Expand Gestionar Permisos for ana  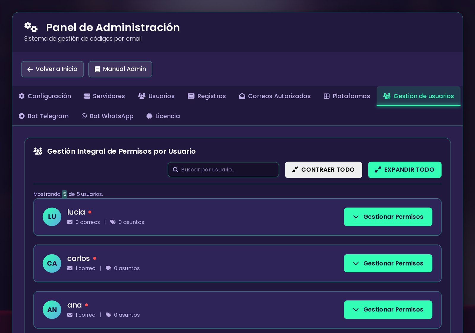click(388, 310)
